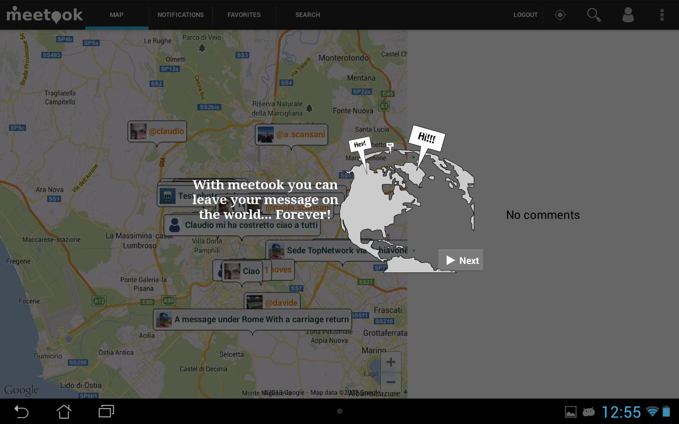Screen dimensions: 679x424
Task: Click the Google logo on the map
Action: click(21, 390)
